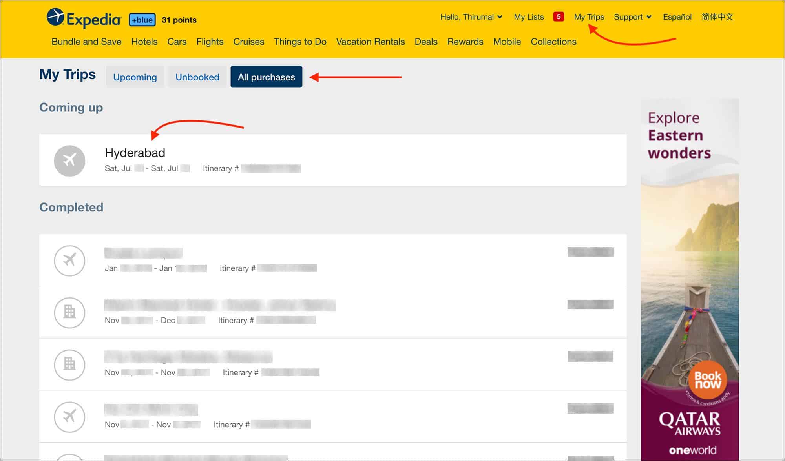Click Book now on the Qatar Airways ad
The height and width of the screenshot is (461, 785).
point(708,380)
